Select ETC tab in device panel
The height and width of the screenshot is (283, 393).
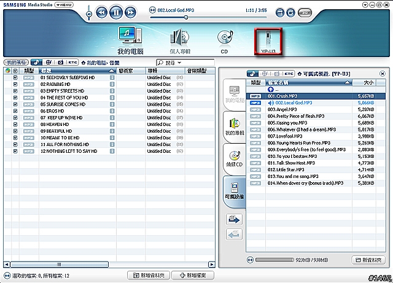289,74
